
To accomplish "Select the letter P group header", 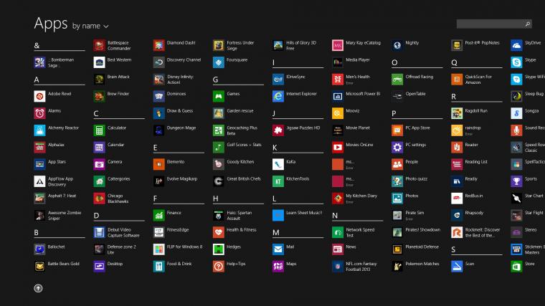I will [x=417, y=113].
